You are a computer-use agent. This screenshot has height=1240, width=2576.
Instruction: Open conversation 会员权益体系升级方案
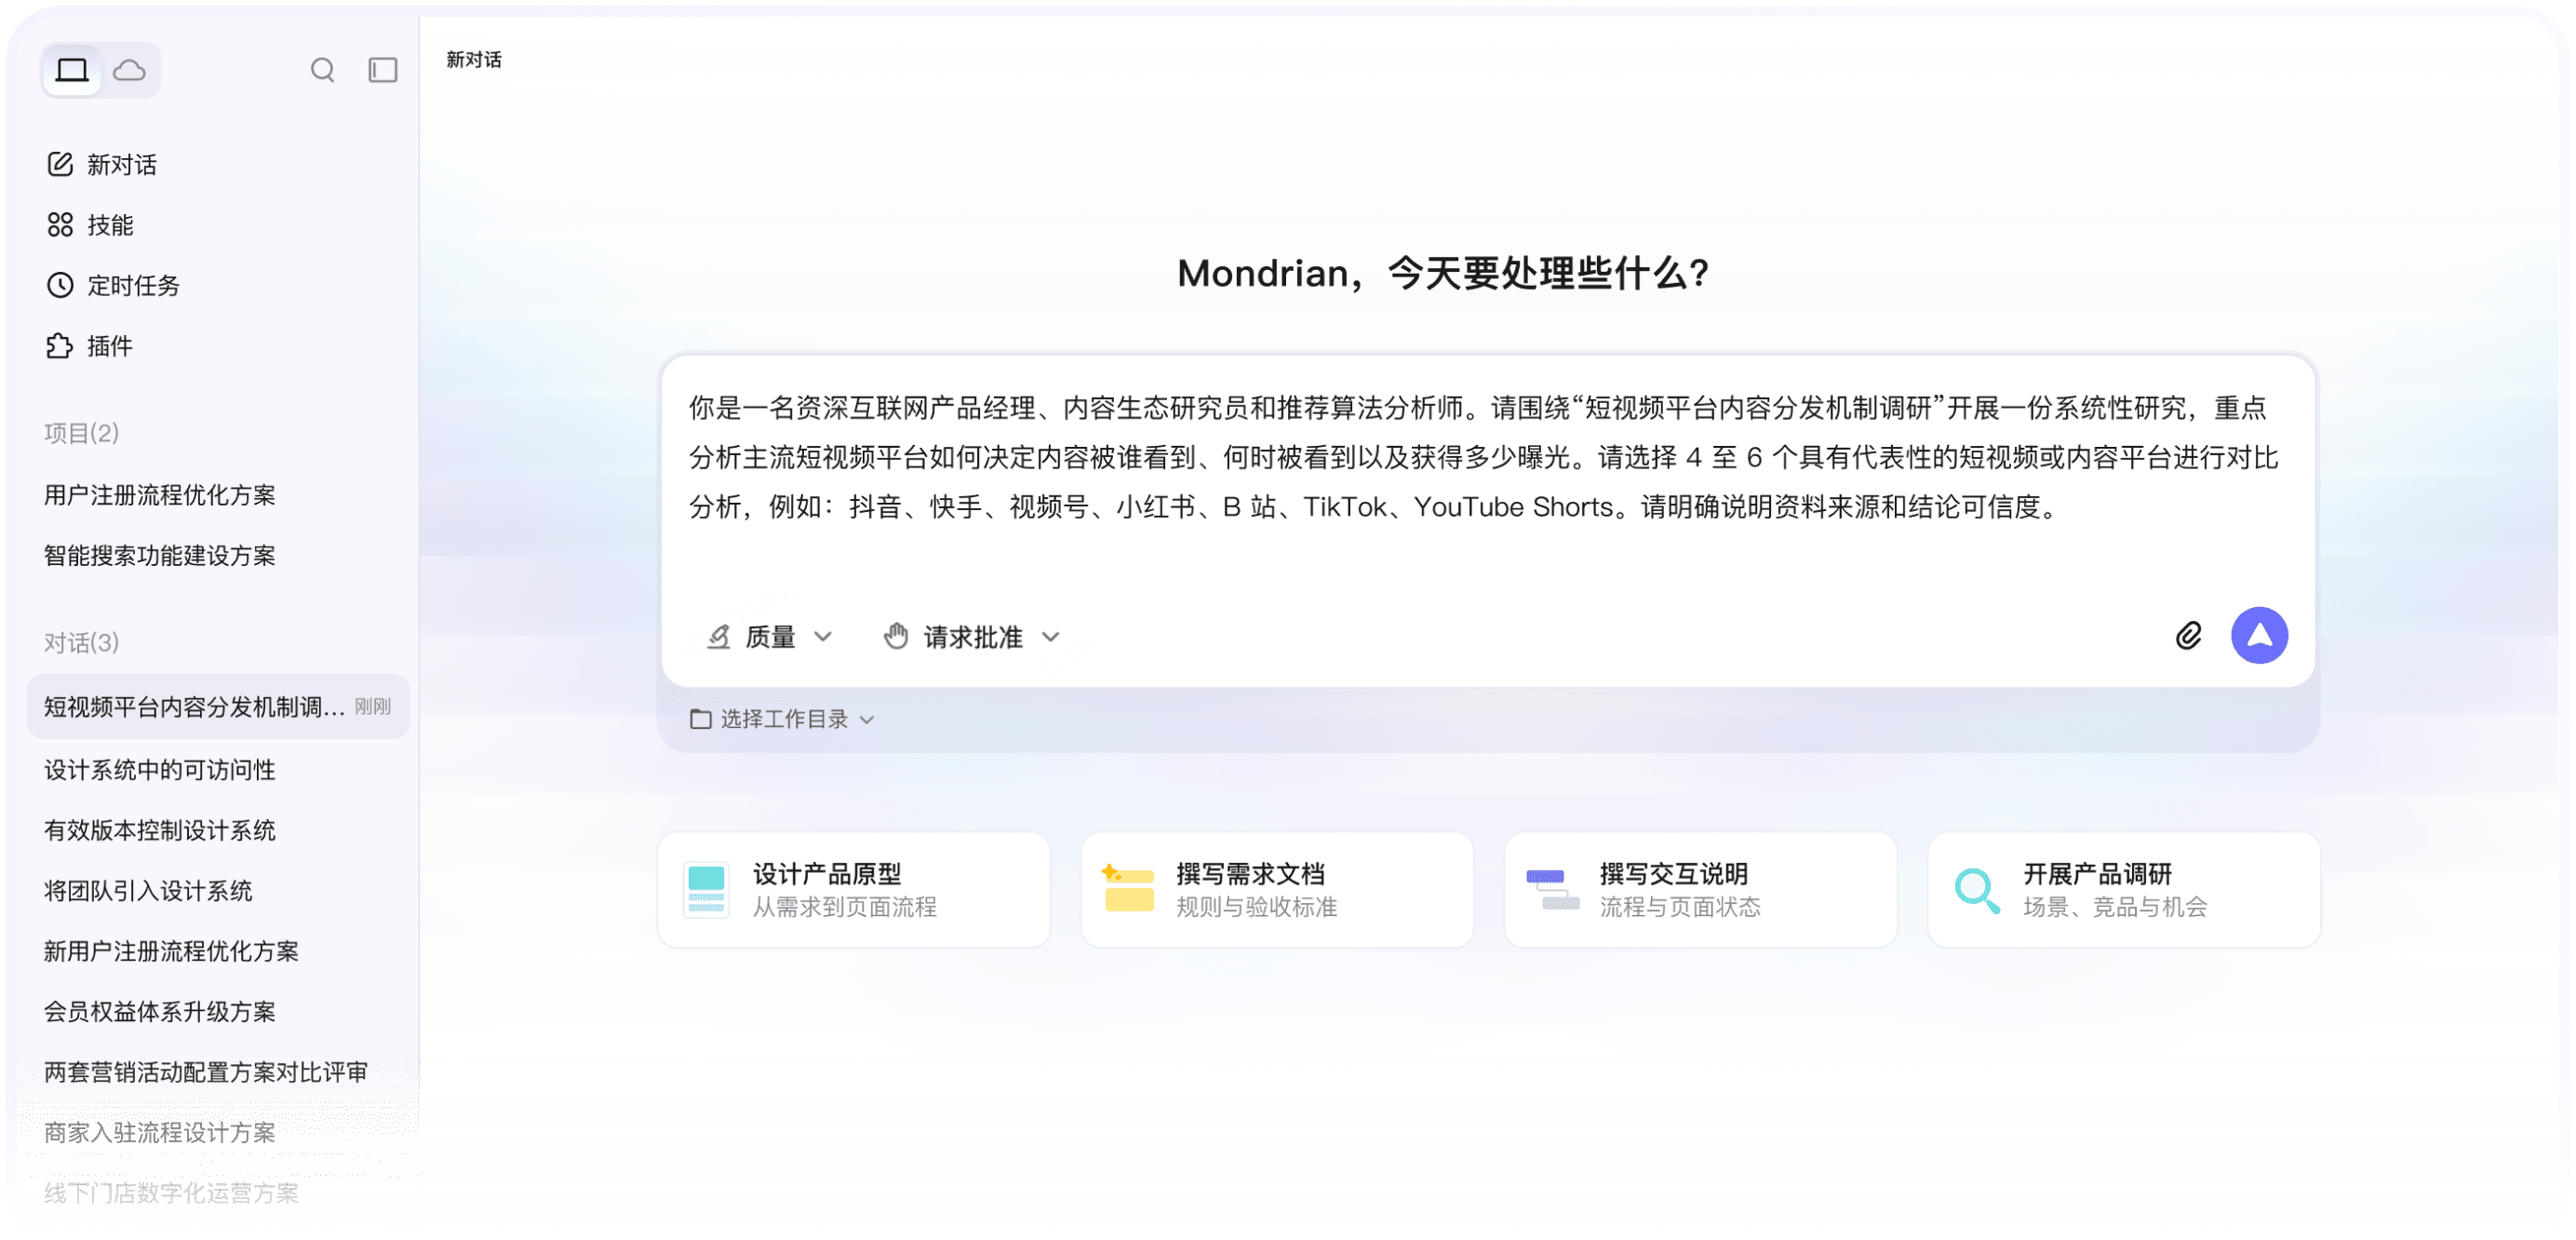[x=160, y=1012]
